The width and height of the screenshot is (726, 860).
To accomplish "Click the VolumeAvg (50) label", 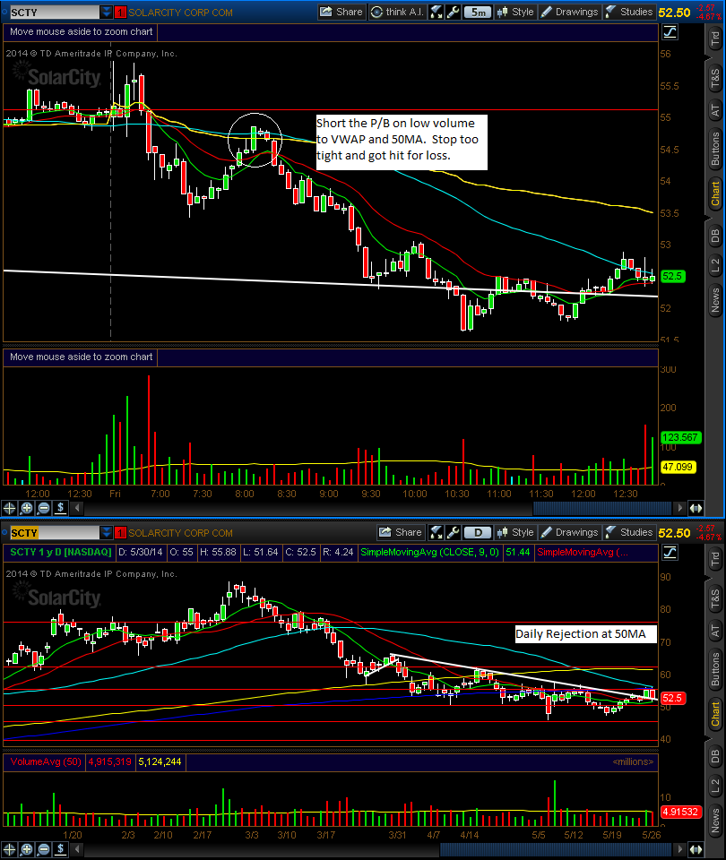I will (46, 761).
